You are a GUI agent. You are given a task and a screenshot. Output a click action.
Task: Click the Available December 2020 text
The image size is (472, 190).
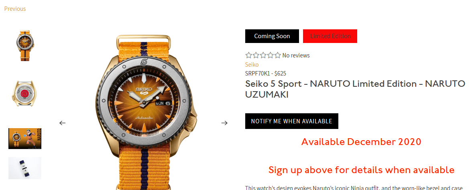pos(361,141)
